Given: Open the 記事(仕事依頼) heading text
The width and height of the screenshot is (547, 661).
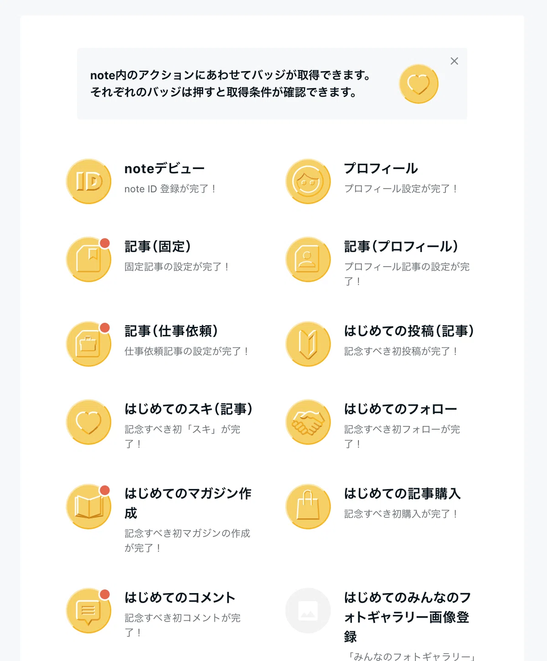Looking at the screenshot, I should point(171,331).
